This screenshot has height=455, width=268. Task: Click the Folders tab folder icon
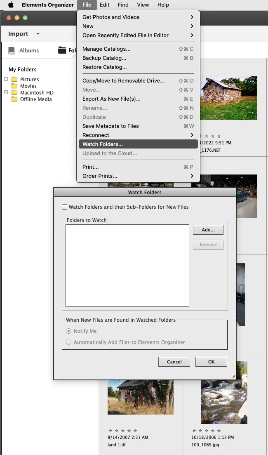coord(62,50)
